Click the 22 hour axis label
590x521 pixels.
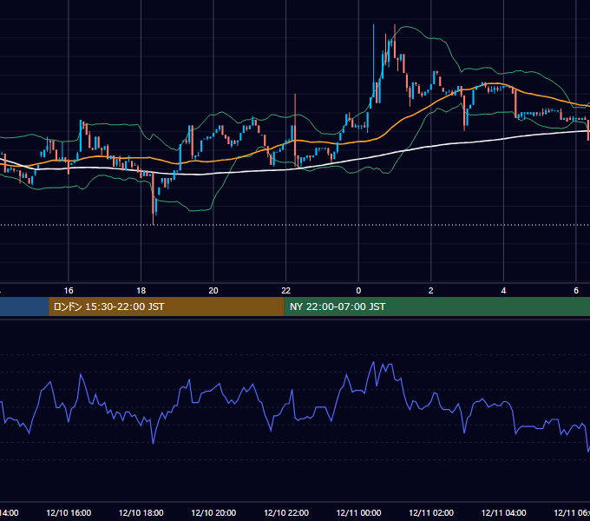[x=286, y=291]
